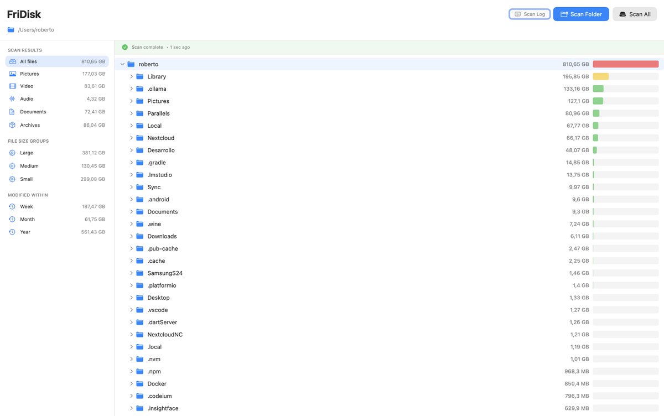Expand the Documents folder in tree

(x=132, y=211)
